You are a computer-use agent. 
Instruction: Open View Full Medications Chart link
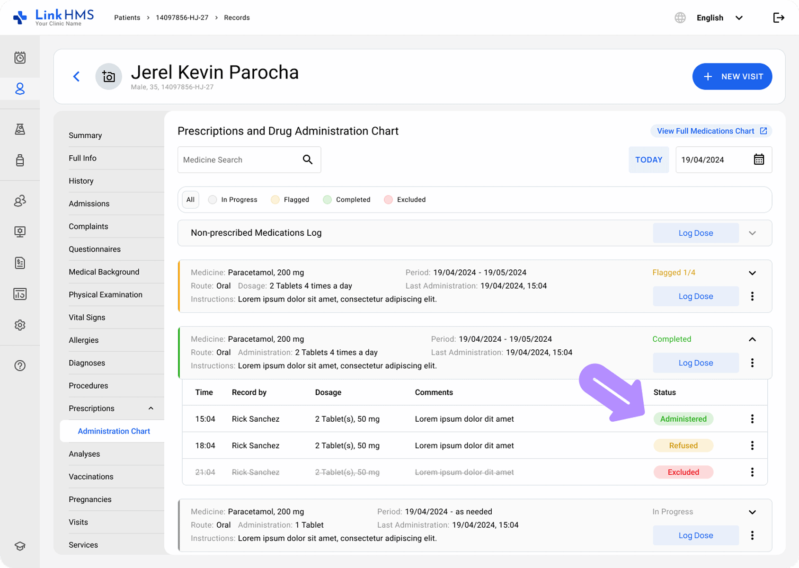point(711,131)
